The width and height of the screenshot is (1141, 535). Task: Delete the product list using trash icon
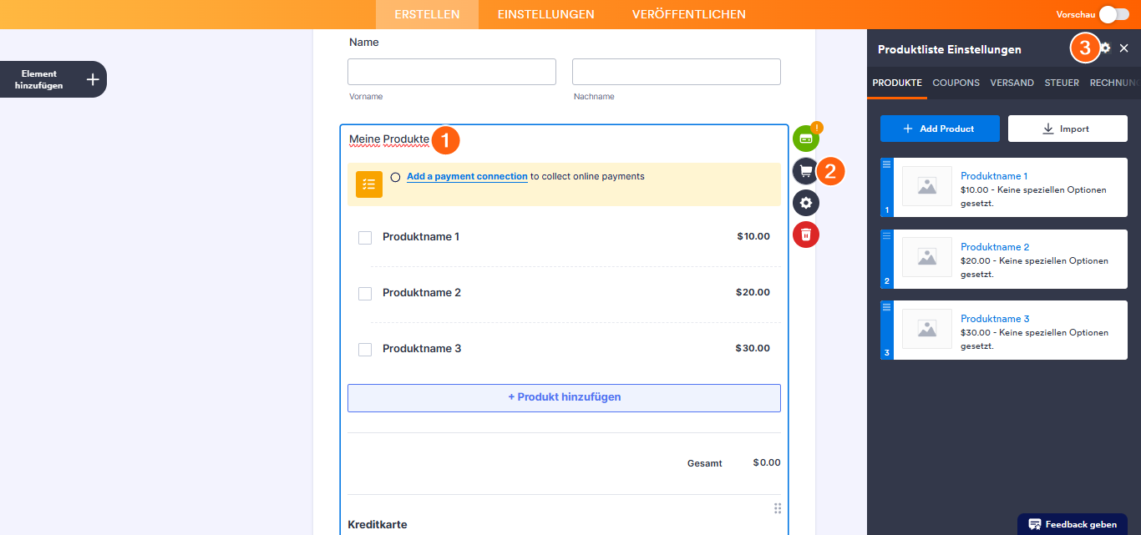coord(805,234)
